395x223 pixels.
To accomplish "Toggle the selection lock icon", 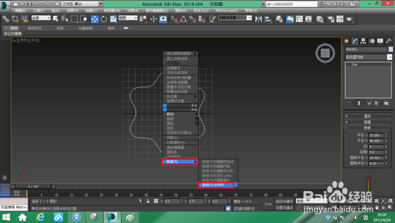I will click(148, 201).
